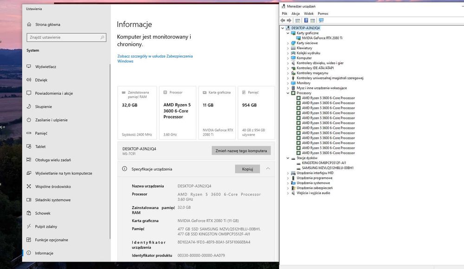Select SAMSUNG MZVLQ512HBLU-00BH1 disk drive

coord(328,168)
